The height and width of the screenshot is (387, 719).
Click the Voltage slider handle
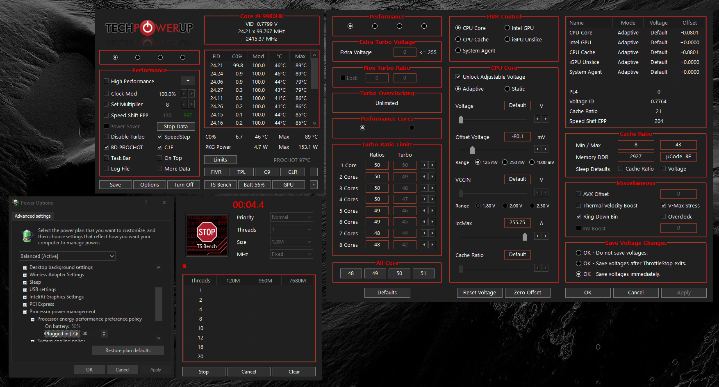[461, 119]
